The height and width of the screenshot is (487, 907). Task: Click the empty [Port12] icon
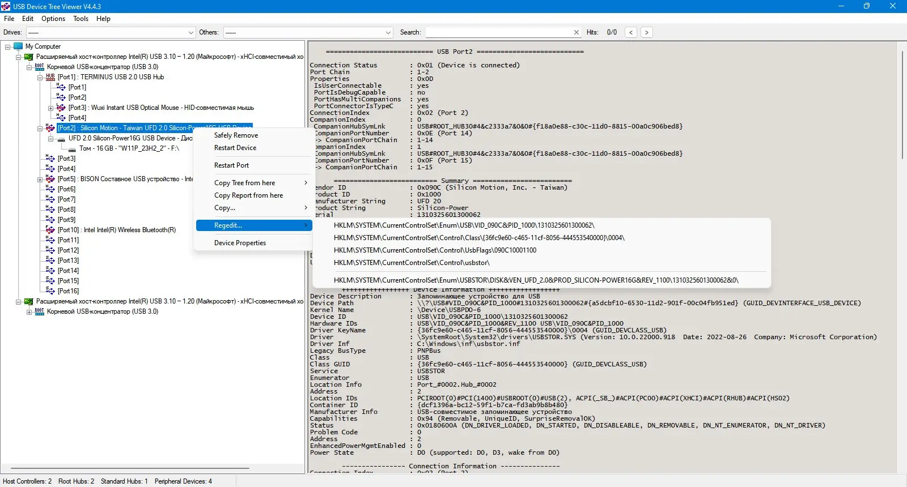[x=50, y=250]
